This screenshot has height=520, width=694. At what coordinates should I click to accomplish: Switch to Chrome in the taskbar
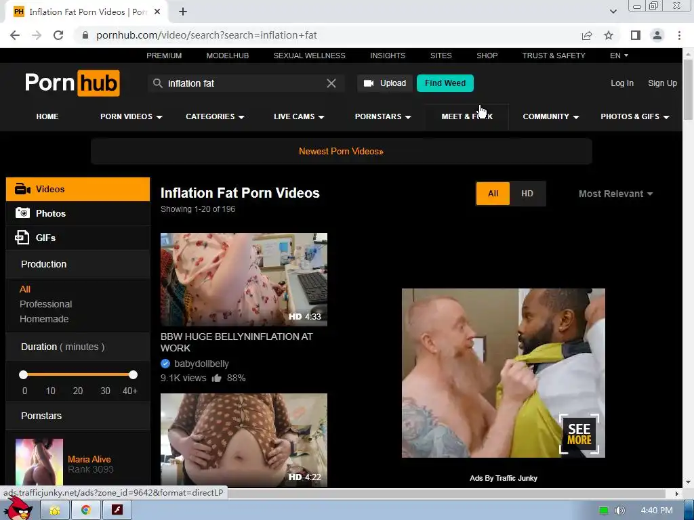tap(86, 511)
